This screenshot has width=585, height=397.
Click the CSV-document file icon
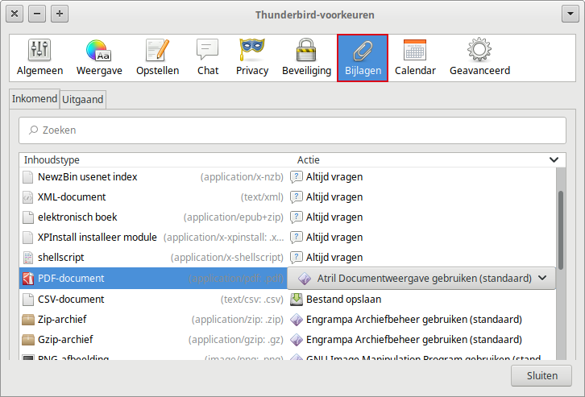(x=27, y=300)
